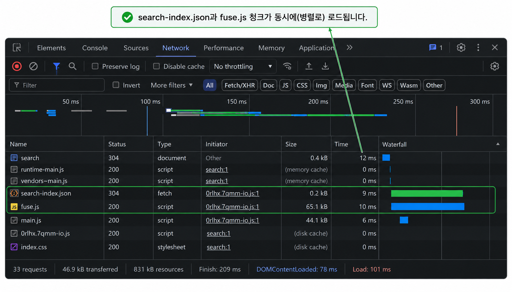
Task: Open the initiator link of fuse.js
Action: pos(233,207)
